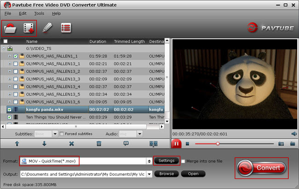This screenshot has width=299, height=189.
Task: Click the speech bubble properties icon
Action: (x=126, y=143)
